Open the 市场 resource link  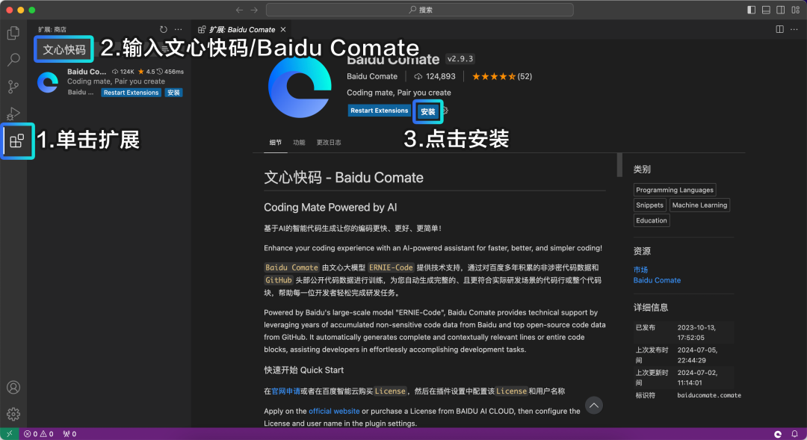640,270
